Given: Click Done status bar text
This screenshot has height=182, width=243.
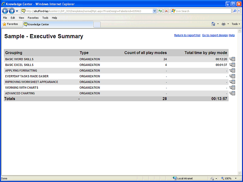Looking at the screenshot, I should pos(4,179).
